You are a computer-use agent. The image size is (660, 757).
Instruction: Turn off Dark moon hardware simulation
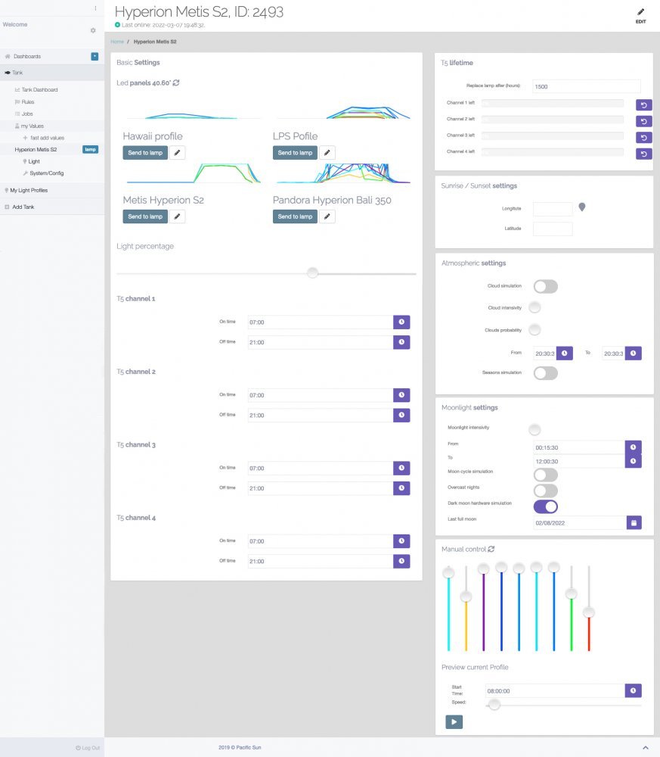point(545,506)
